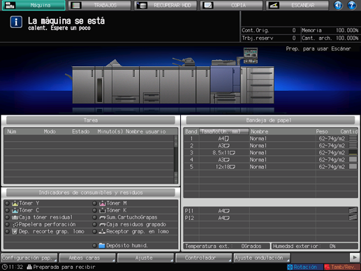
Task: Click the Rotación status indicator
Action: (x=305, y=267)
